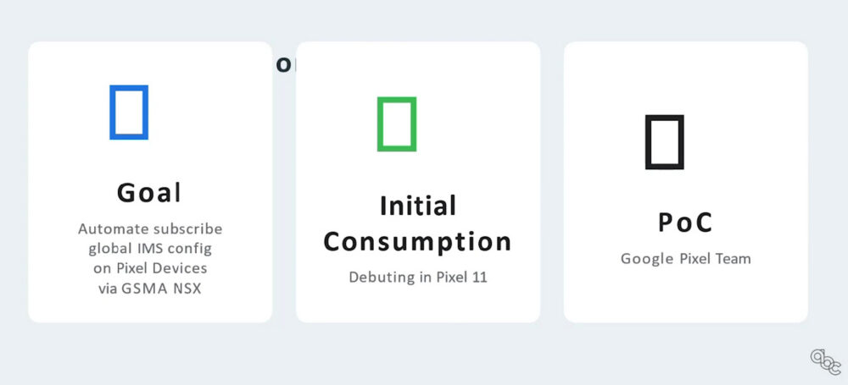
Task: Click empty space atop the PoC card
Action: tap(686, 75)
